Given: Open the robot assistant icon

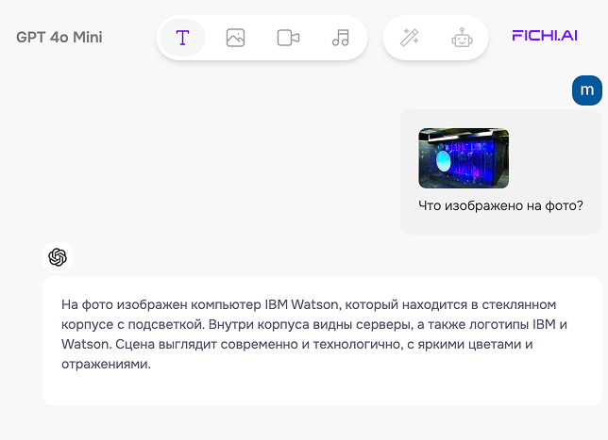Looking at the screenshot, I should pos(462,38).
